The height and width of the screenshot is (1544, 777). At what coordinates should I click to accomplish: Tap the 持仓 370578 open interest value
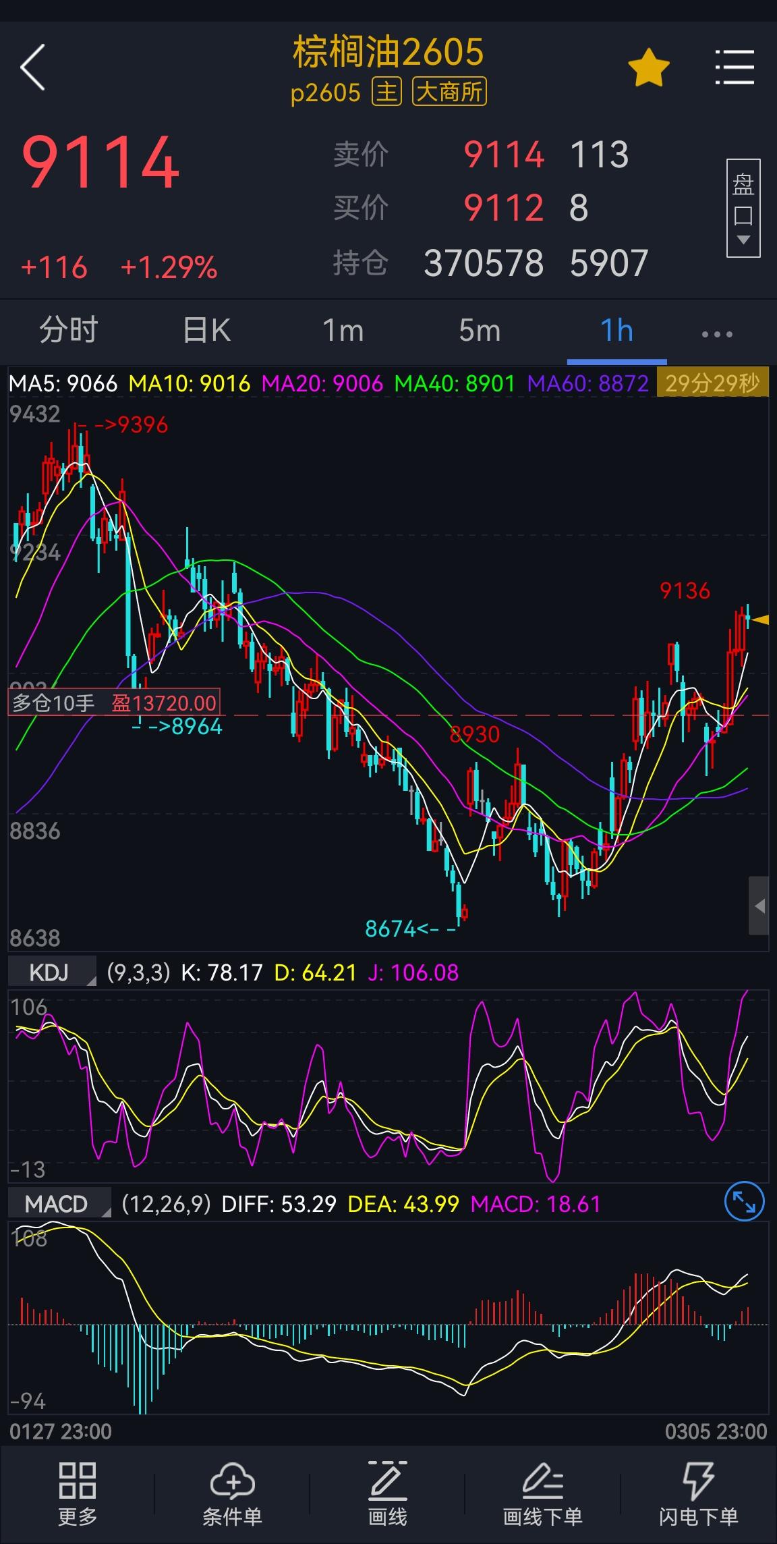(484, 263)
